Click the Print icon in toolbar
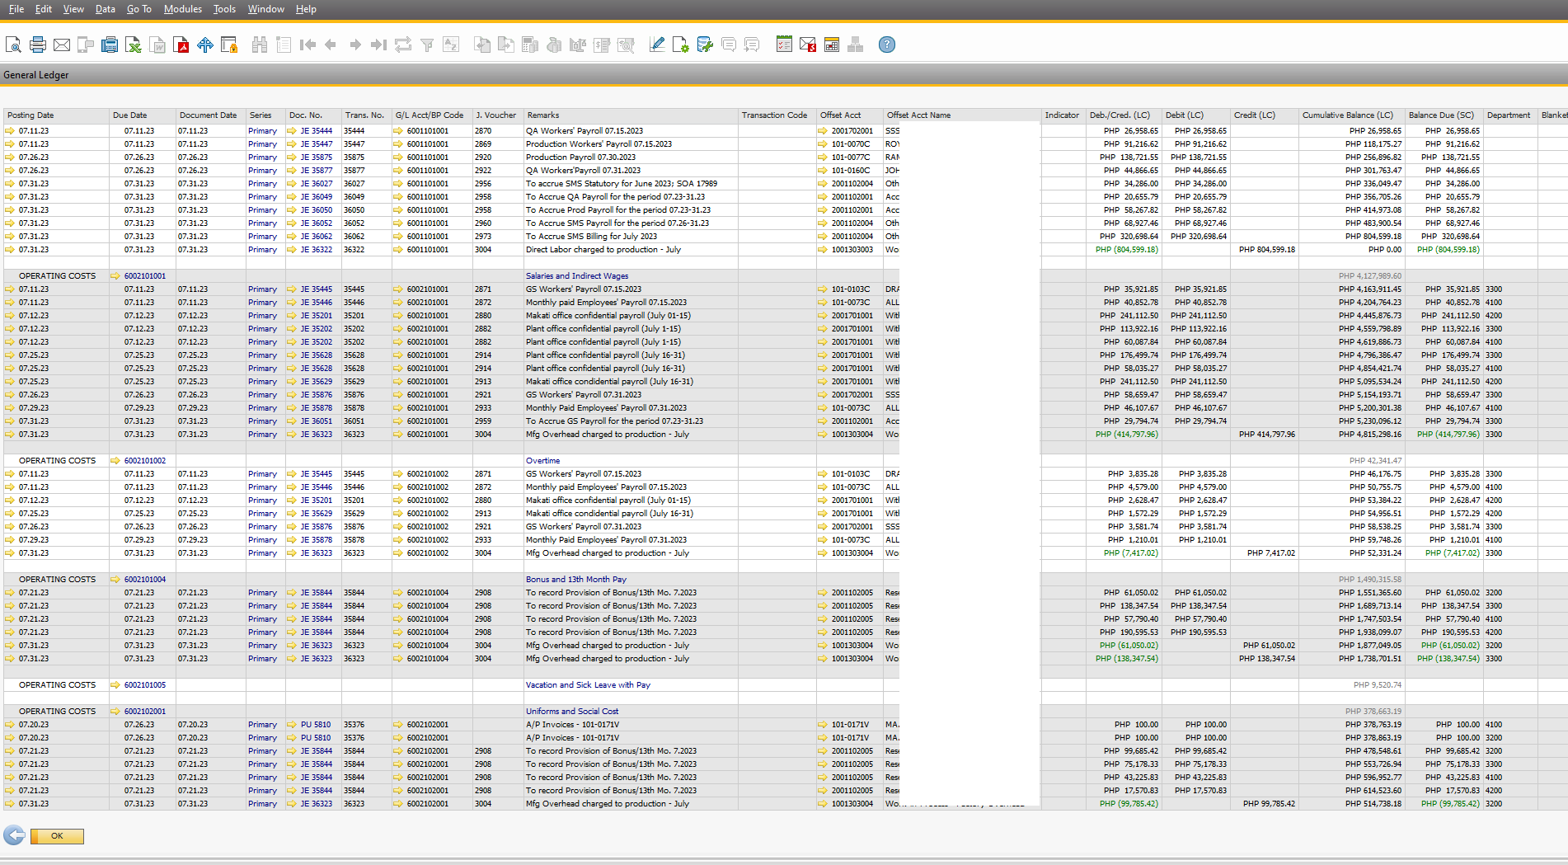This screenshot has height=865, width=1568. (x=37, y=45)
